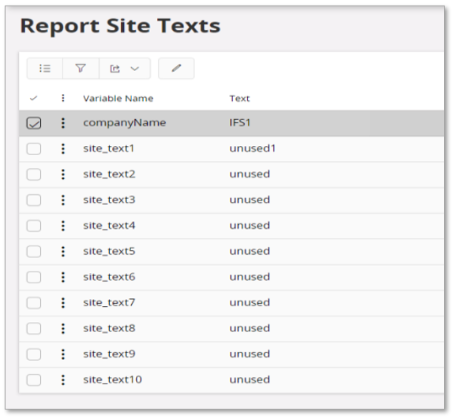Image resolution: width=455 pixels, height=419 pixels.
Task: Click the export icon in toolbar
Action: click(115, 69)
